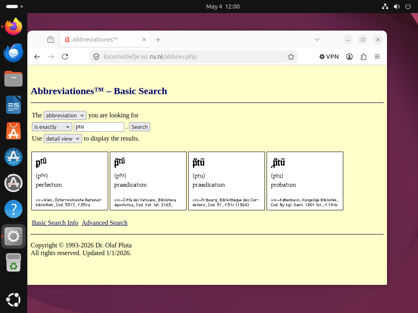Launch Firefox from the dock
This screenshot has width=418, height=313.
coord(13,26)
